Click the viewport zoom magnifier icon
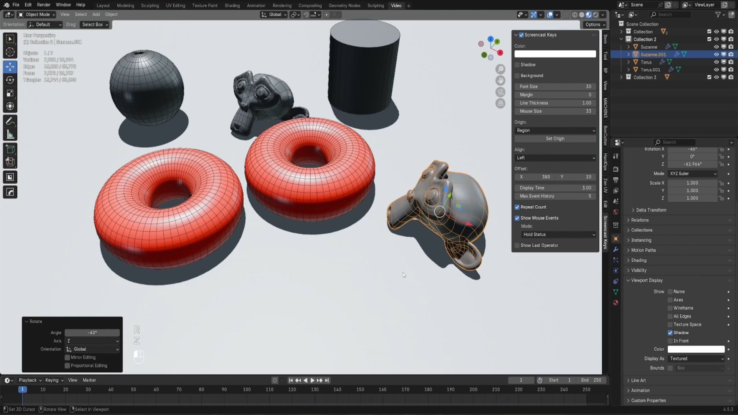Viewport: 738px width, 415px height. pyautogui.click(x=500, y=69)
